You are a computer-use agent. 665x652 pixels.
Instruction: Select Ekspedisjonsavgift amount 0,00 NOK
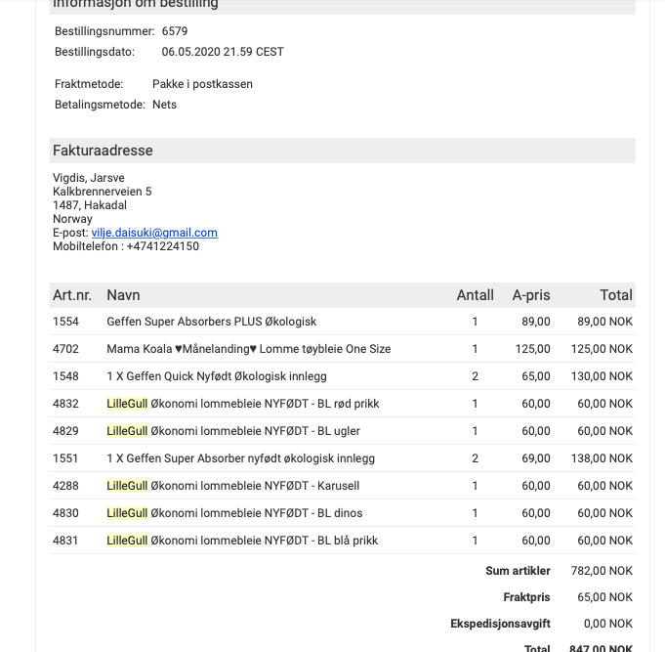tap(608, 624)
